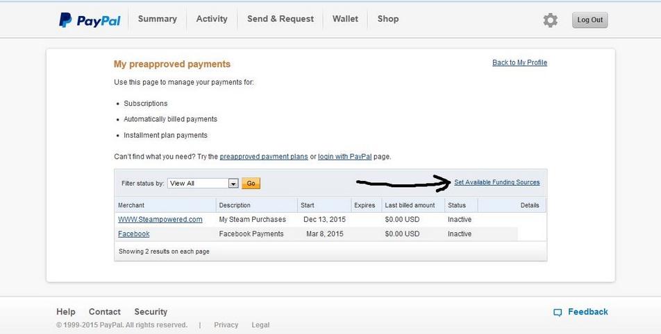This screenshot has height=334, width=661.
Task: Open Send & Request
Action: 281,19
